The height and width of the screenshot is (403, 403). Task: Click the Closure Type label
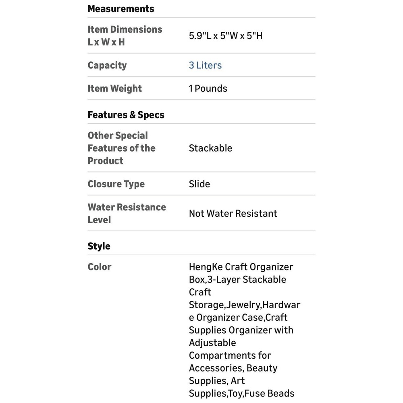pos(116,184)
